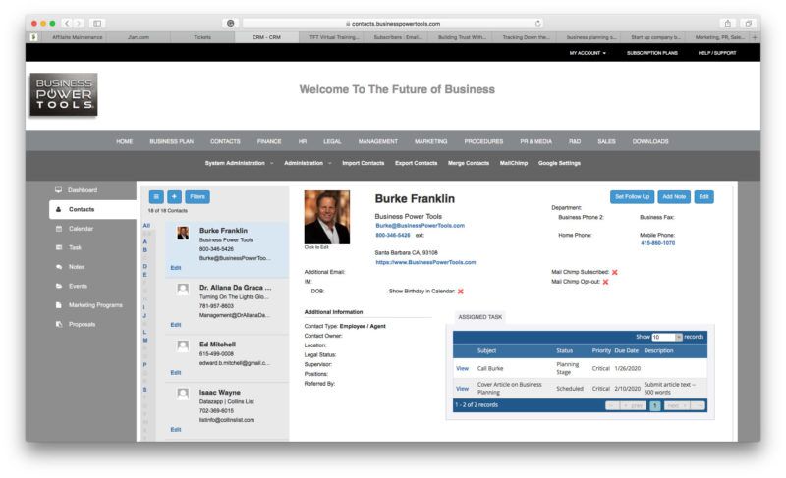The height and width of the screenshot is (478, 786).
Task: Click the Safari reload page icon
Action: pos(538,23)
